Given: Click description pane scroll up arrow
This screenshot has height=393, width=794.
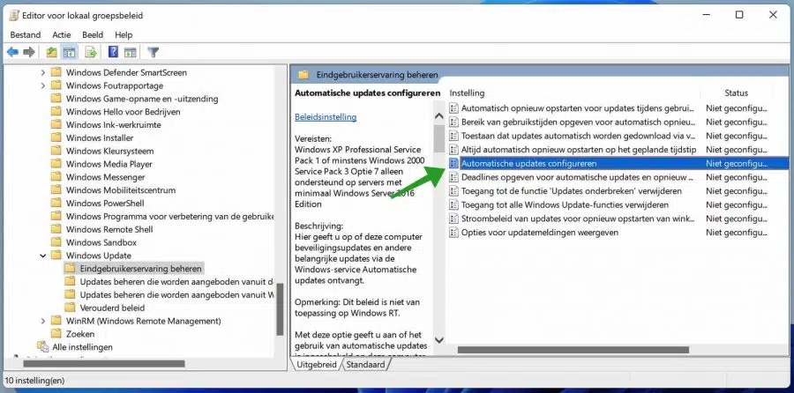Looking at the screenshot, I should pos(439,115).
